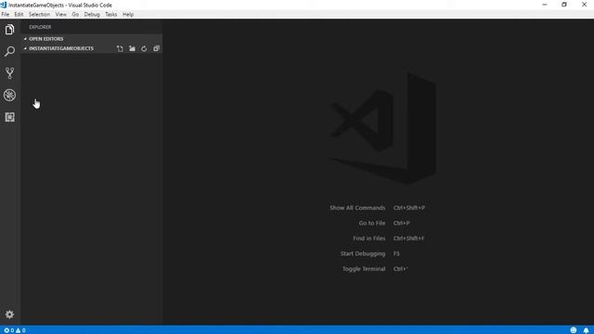This screenshot has width=594, height=334.
Task: Open the Edit menu
Action: tap(19, 15)
